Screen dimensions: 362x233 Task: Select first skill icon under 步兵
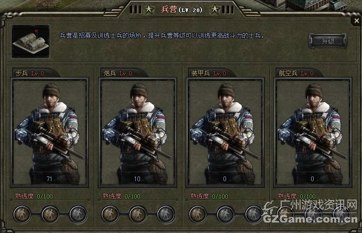22,214
